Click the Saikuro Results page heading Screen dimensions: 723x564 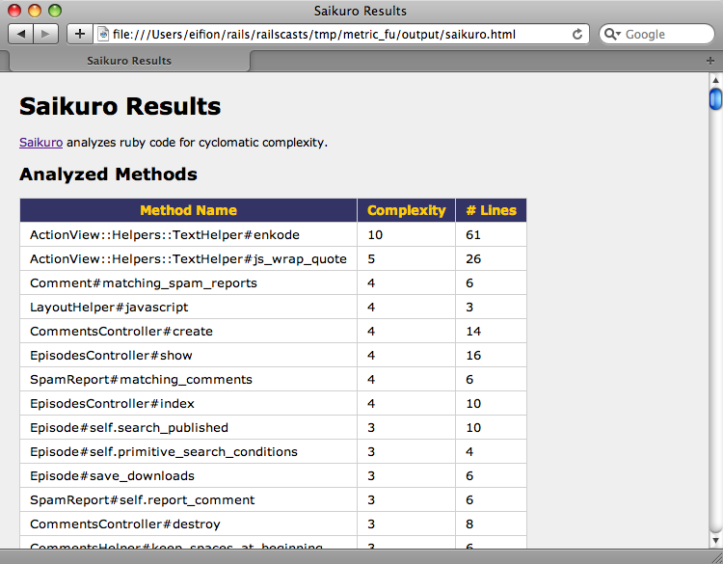tap(120, 106)
